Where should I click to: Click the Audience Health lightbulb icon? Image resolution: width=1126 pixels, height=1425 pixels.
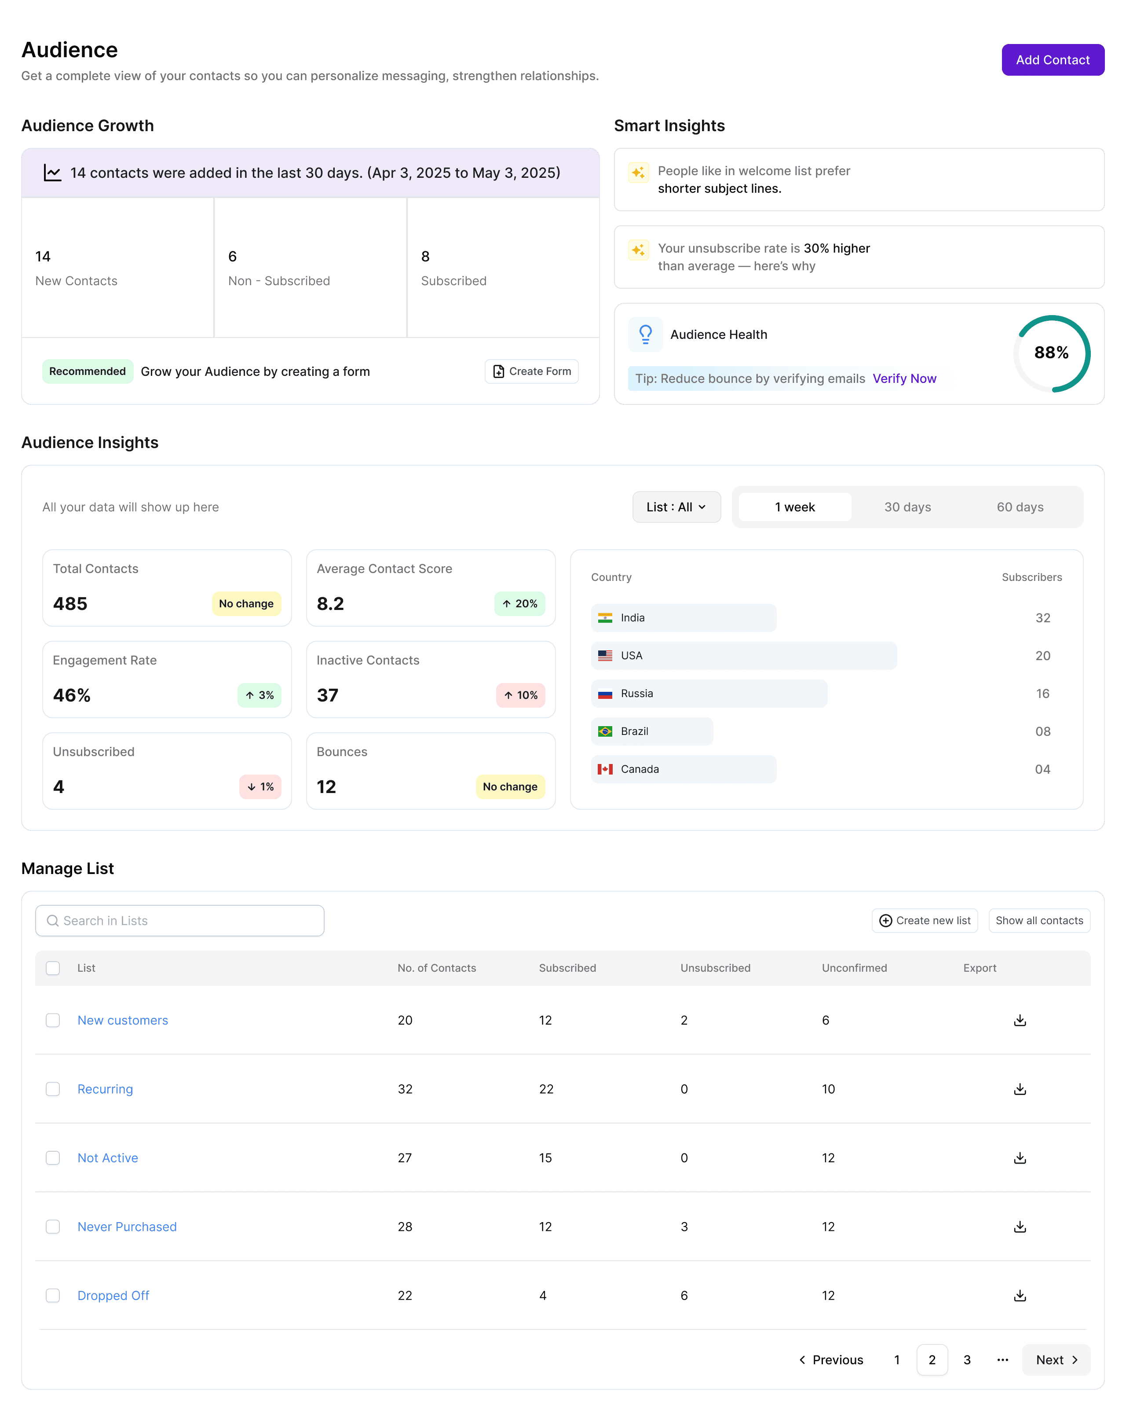(645, 334)
